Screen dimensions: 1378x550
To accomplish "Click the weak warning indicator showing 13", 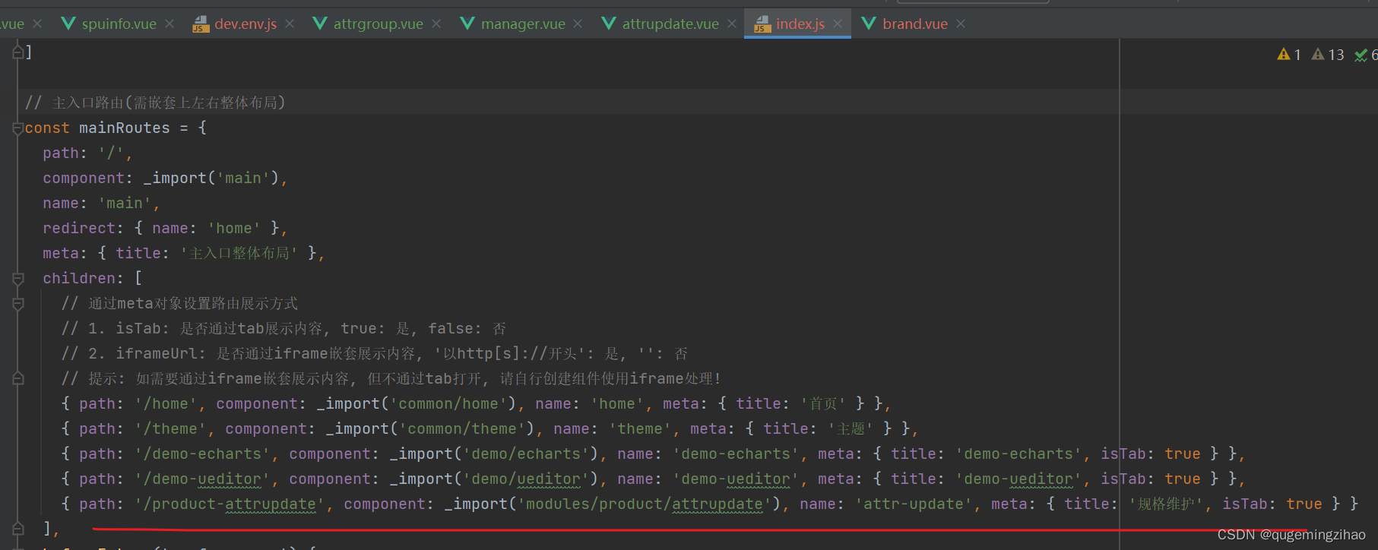I will [1328, 55].
